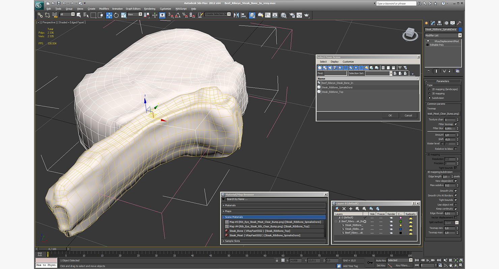Viewport: 499px width, 269px height.
Task: Select the 3D mapping radio button
Action: 429,94
